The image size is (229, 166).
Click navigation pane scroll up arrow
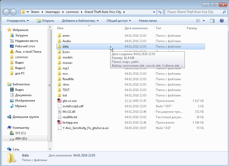coord(50,27)
